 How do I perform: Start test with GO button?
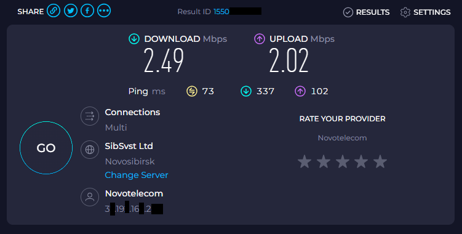click(x=46, y=148)
